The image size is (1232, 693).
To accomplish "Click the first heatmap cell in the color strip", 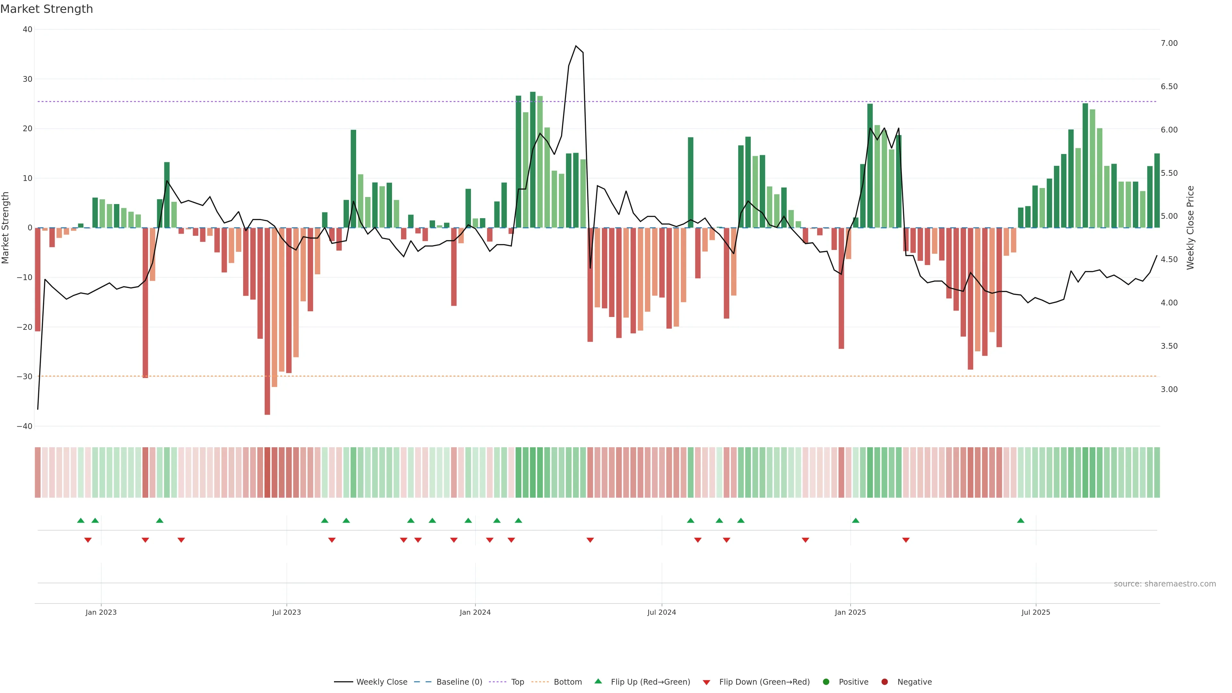I will click(38, 472).
